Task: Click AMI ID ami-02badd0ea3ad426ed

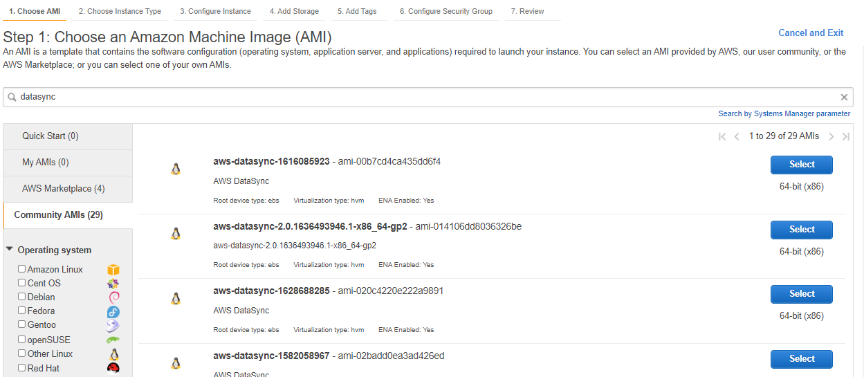Action: point(392,356)
